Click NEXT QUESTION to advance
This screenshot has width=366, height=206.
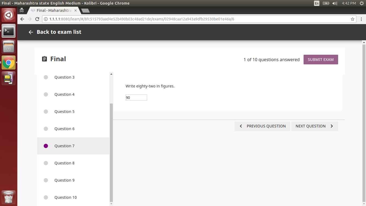[x=314, y=126]
